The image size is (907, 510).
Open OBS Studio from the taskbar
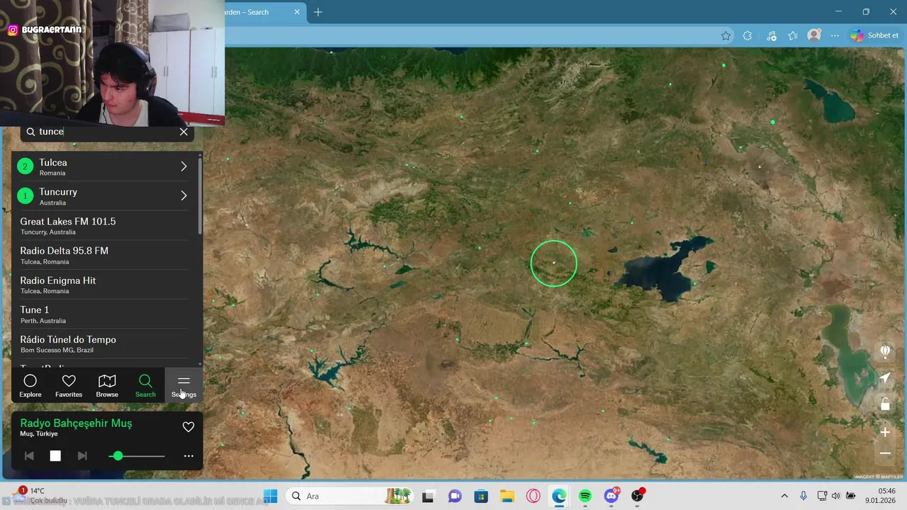pos(638,496)
